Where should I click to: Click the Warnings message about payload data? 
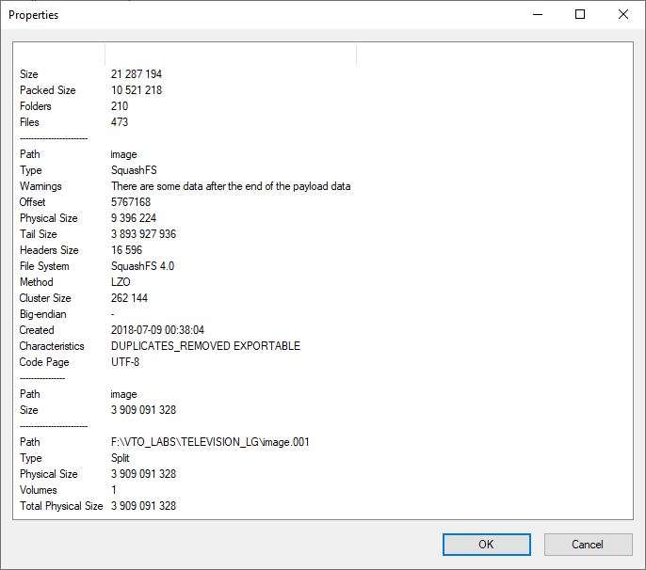pos(231,186)
